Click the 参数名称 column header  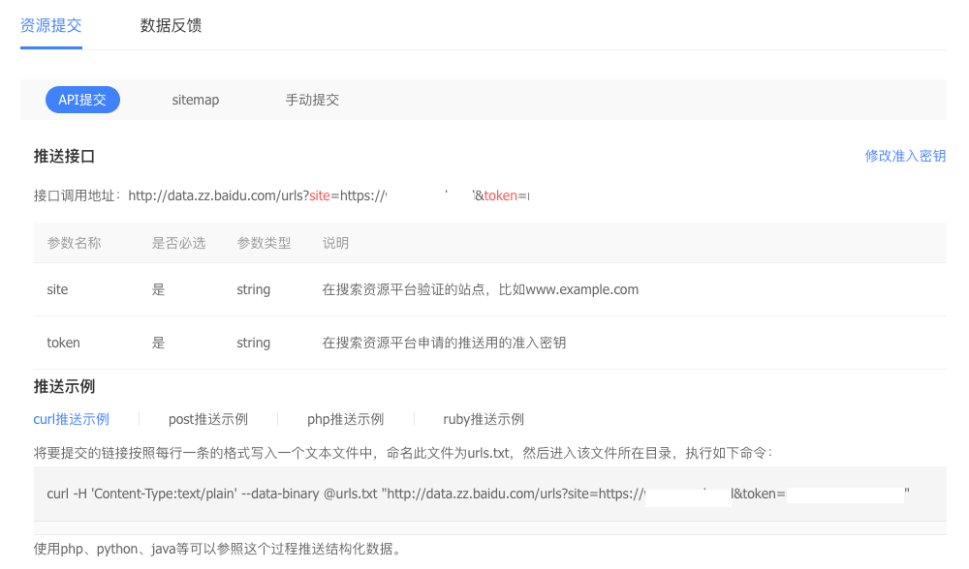click(x=74, y=243)
